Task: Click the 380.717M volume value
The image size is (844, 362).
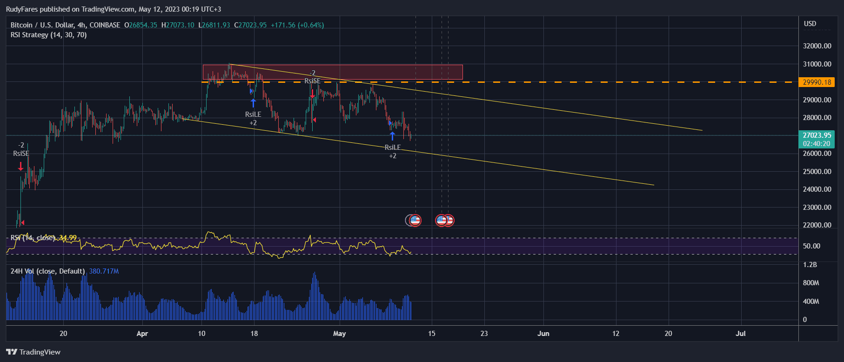Action: (x=104, y=271)
